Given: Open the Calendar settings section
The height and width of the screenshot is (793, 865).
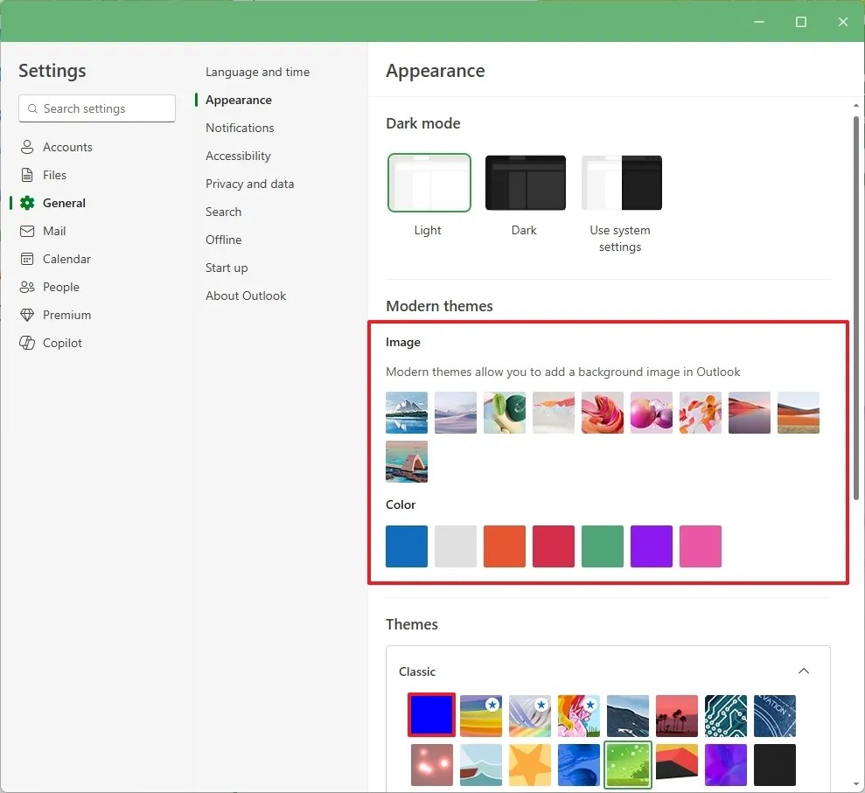Looking at the screenshot, I should pyautogui.click(x=66, y=259).
